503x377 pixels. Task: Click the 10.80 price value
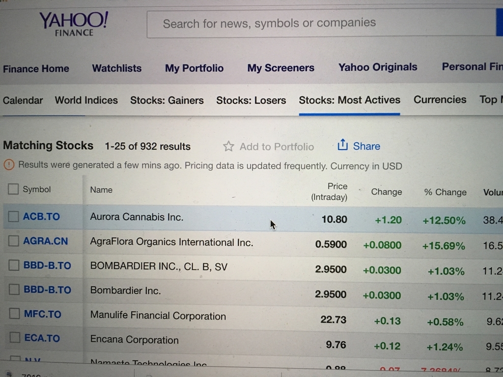click(x=334, y=219)
